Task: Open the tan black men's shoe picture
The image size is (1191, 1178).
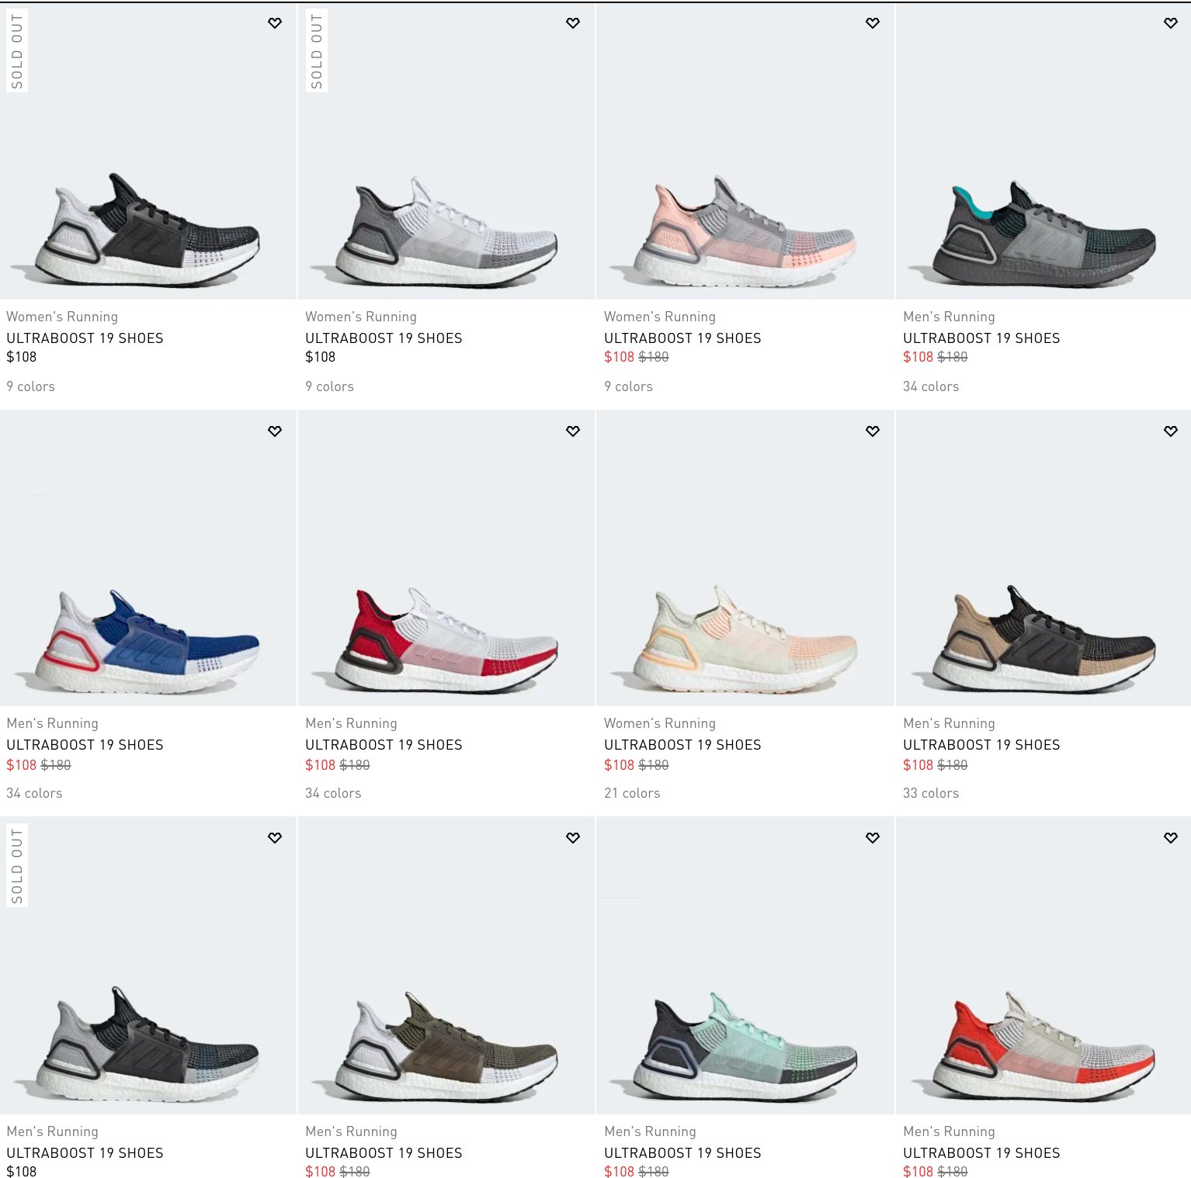Action: pyautogui.click(x=1044, y=558)
